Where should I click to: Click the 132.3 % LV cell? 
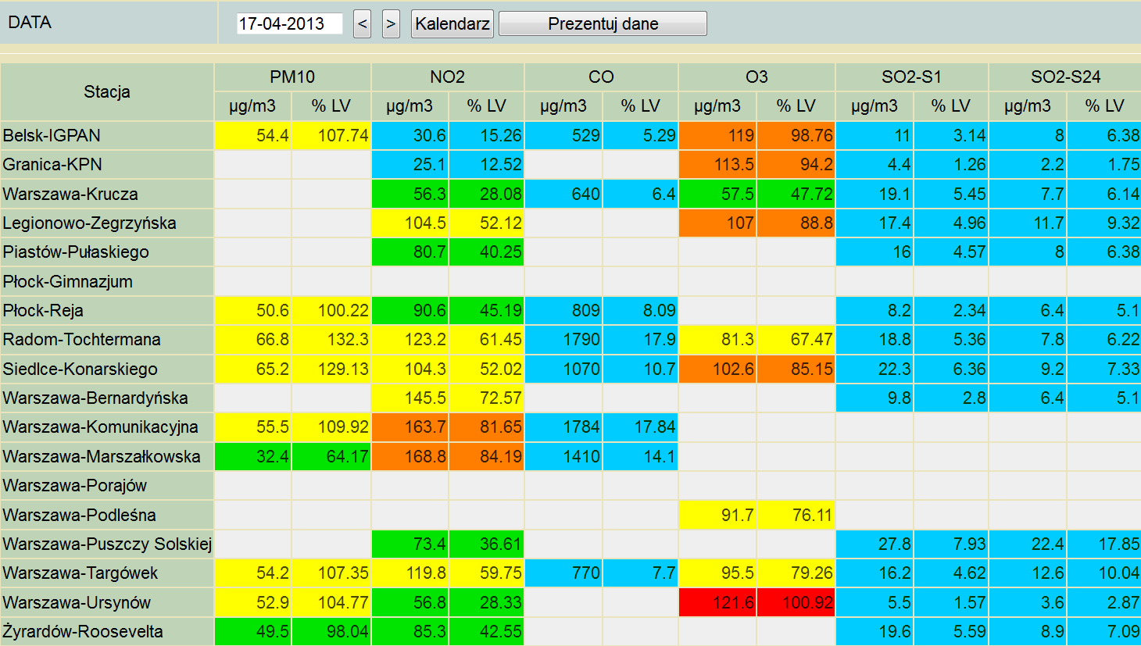331,339
